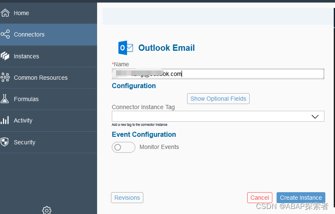
Task: Click the Formulas flask icon
Action: [x=5, y=99]
